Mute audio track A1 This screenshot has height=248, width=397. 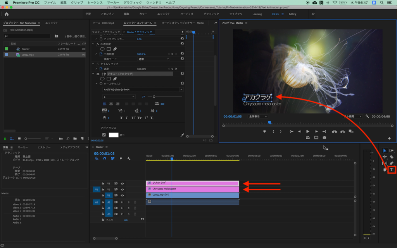click(122, 202)
